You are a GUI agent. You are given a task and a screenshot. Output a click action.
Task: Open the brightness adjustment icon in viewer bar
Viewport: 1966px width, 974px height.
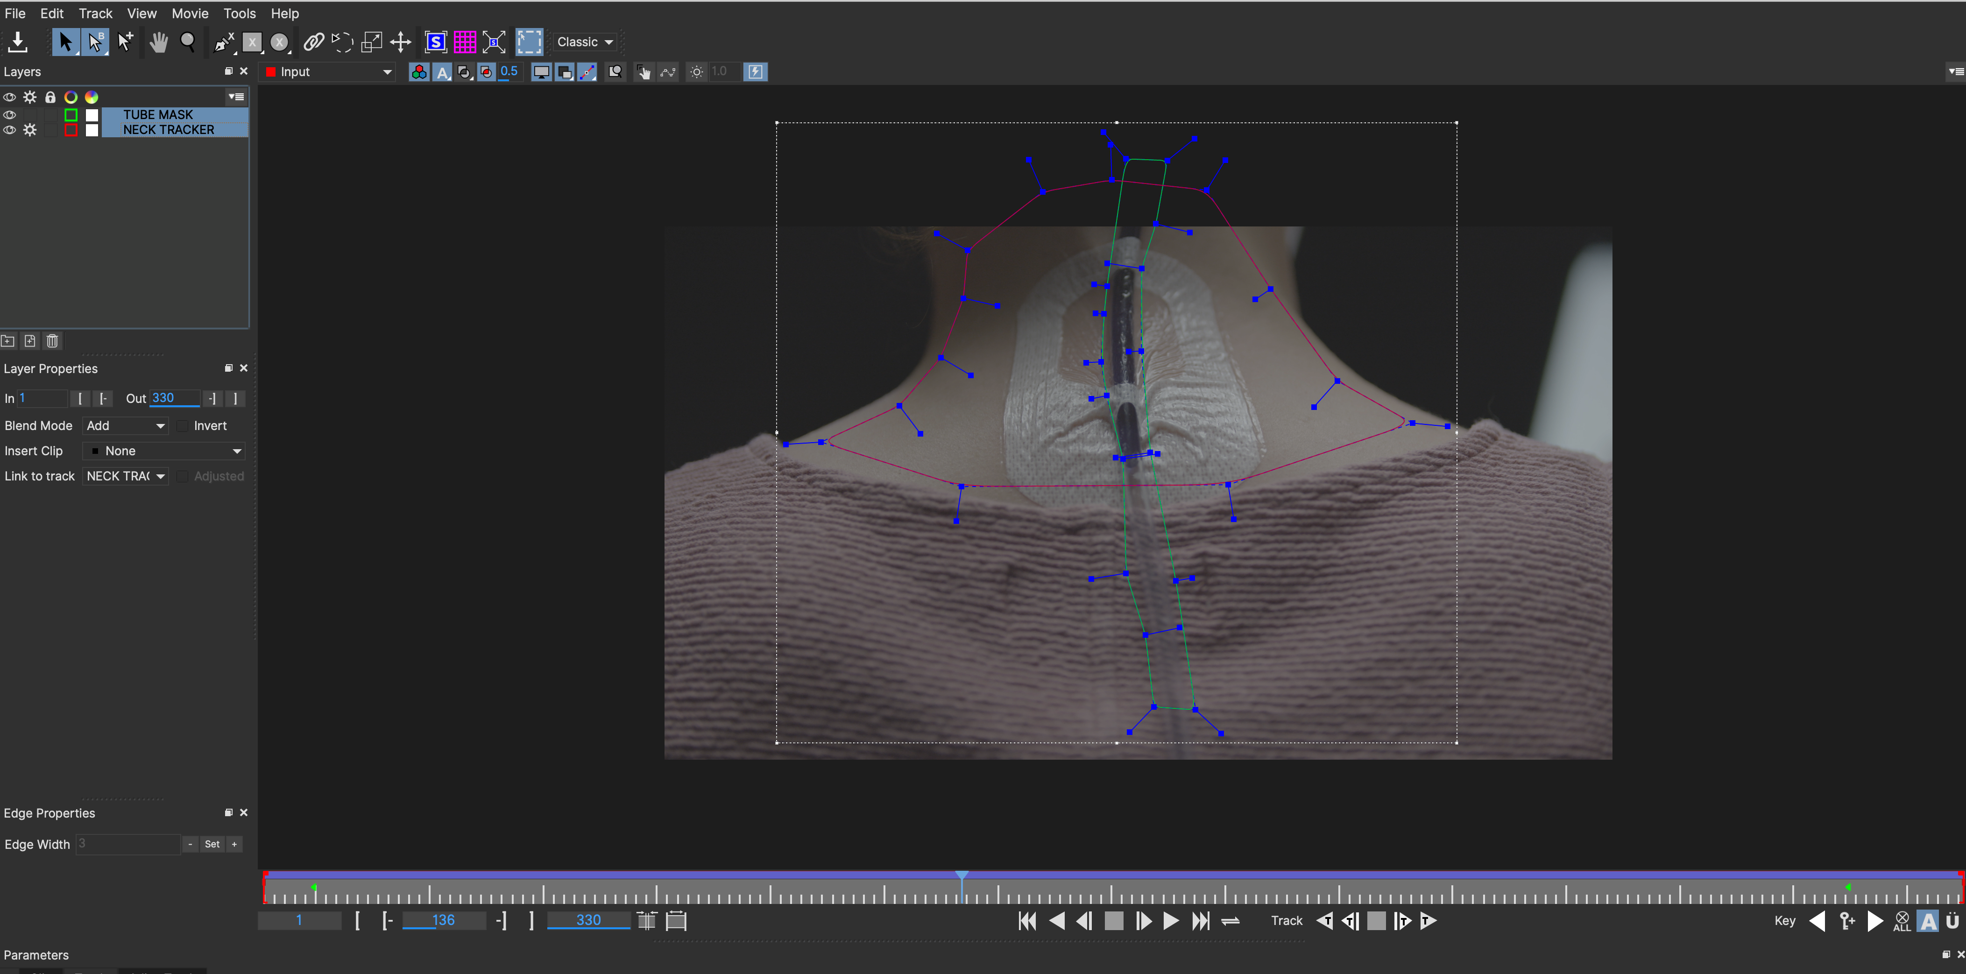696,72
